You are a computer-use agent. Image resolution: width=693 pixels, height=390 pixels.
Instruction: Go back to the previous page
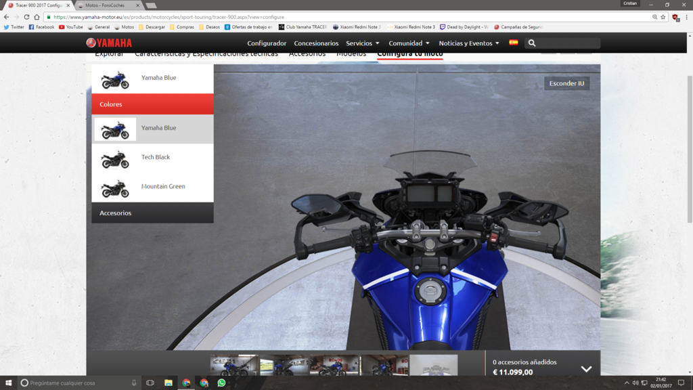(x=6, y=17)
